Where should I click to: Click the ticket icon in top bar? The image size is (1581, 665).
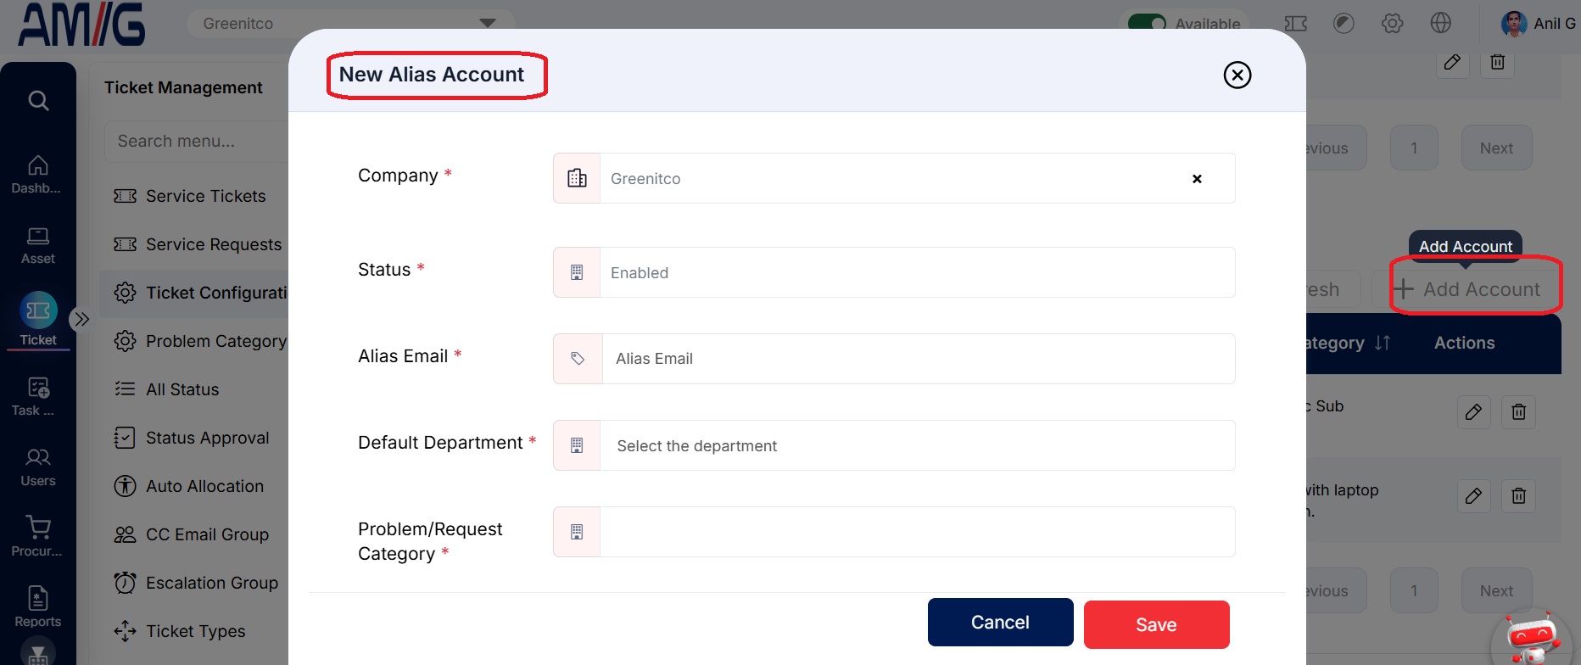(1295, 24)
